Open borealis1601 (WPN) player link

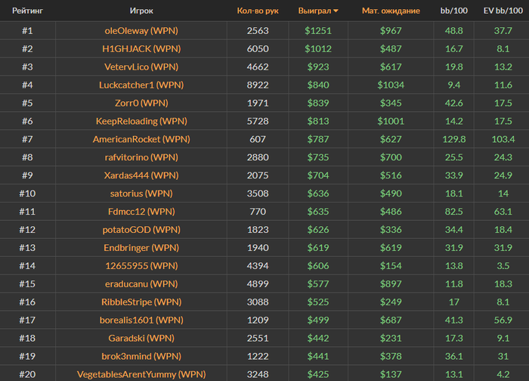coord(141,321)
